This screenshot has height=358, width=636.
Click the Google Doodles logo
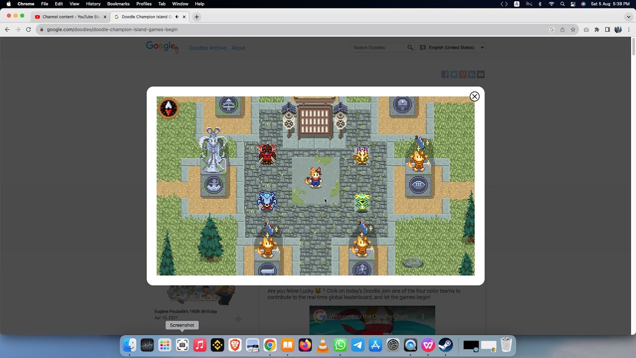coord(161,47)
